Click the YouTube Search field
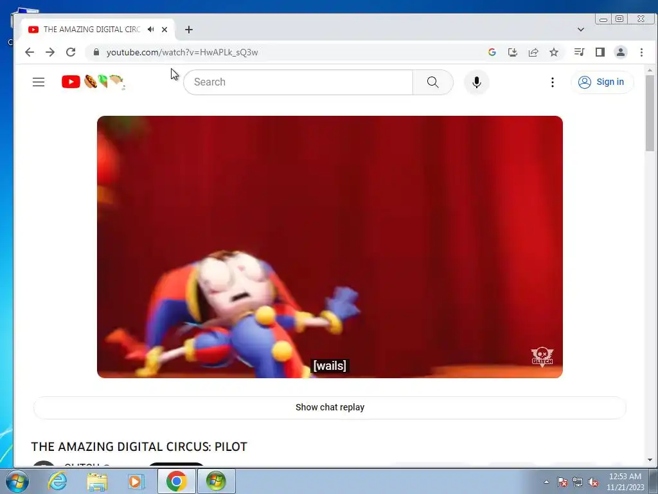The height and width of the screenshot is (494, 658). 298,82
